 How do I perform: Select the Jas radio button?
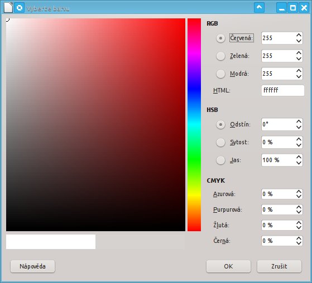[220, 160]
